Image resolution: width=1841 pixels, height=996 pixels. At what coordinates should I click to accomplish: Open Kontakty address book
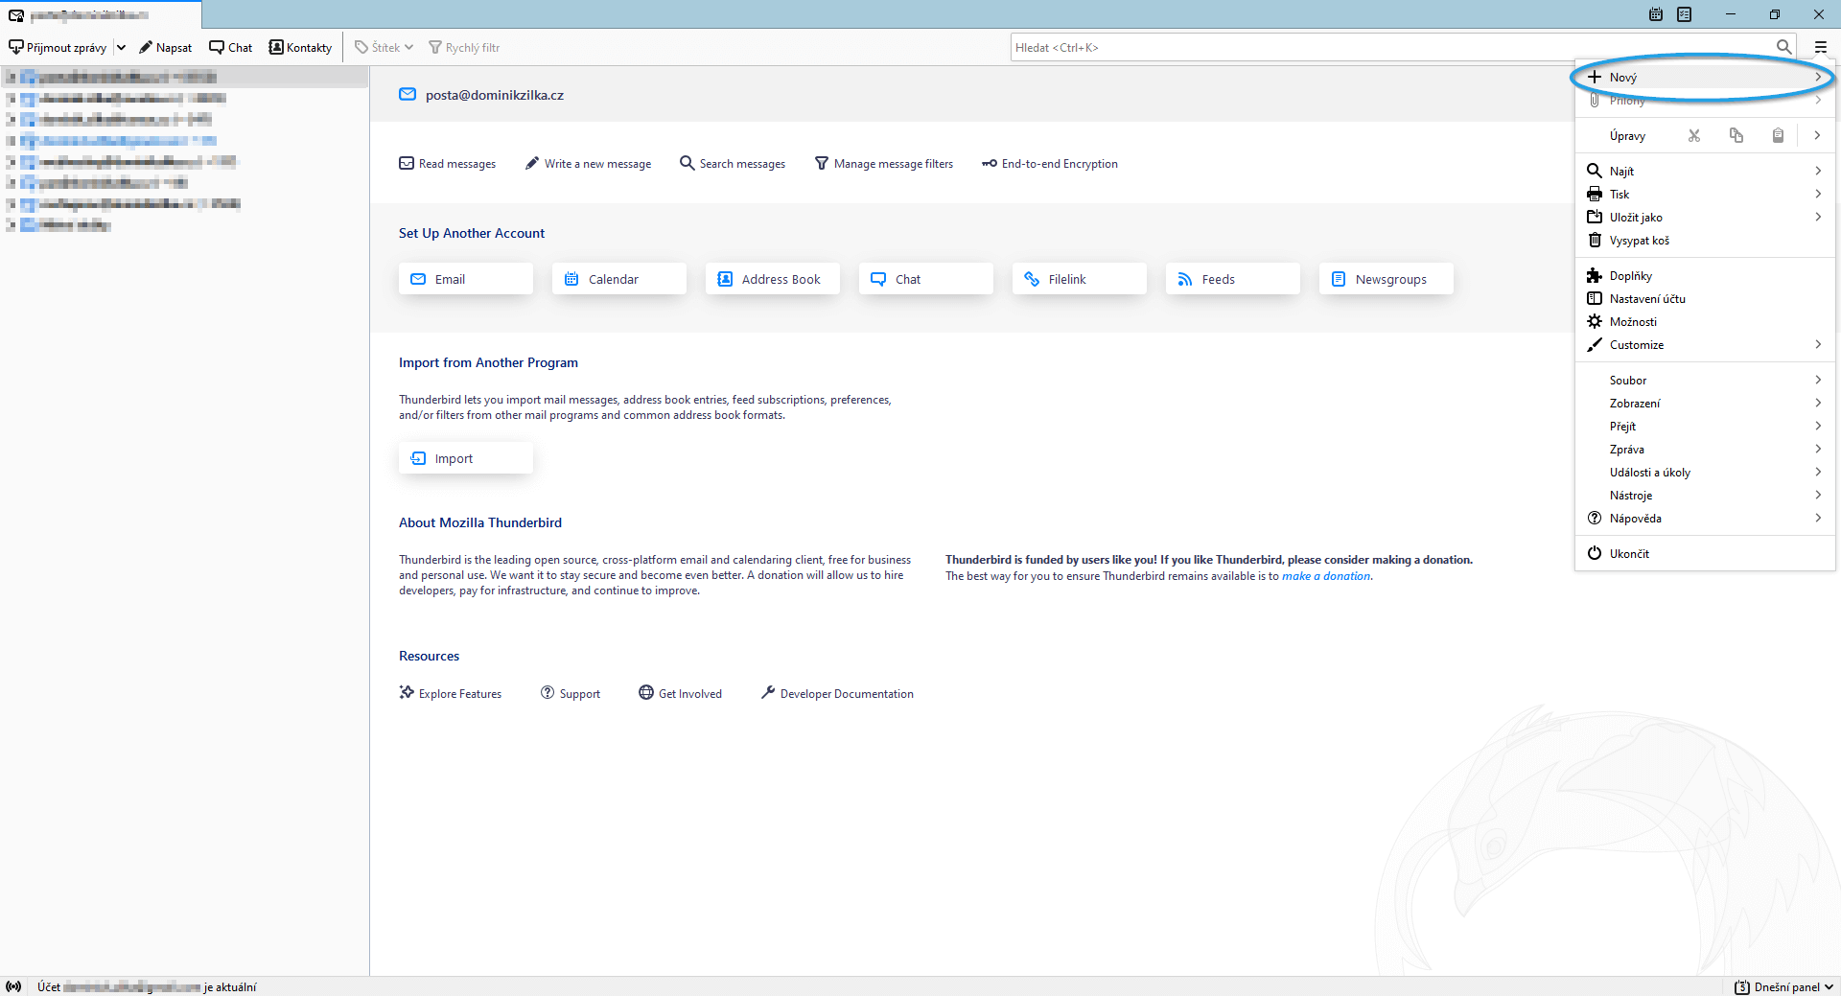tap(300, 47)
